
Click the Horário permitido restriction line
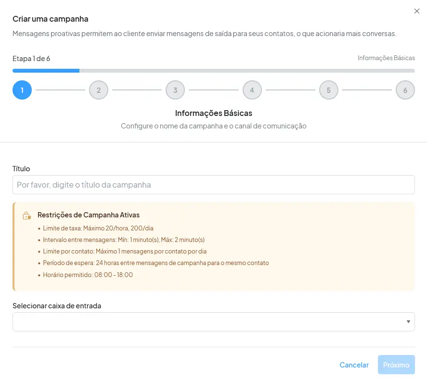(x=88, y=275)
